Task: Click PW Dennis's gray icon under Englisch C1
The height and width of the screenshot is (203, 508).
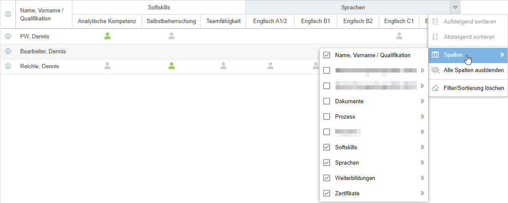Action: [x=399, y=36]
